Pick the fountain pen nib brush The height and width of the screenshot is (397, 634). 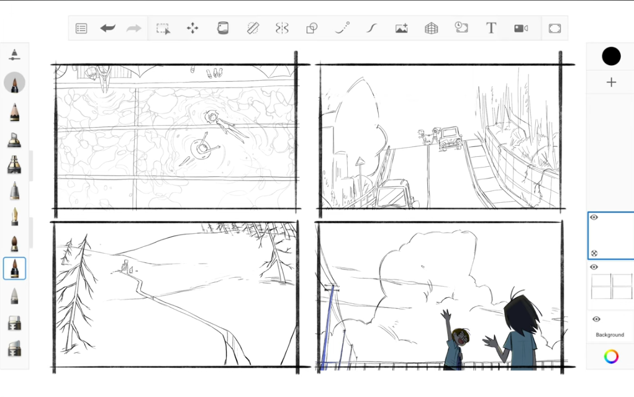14,216
